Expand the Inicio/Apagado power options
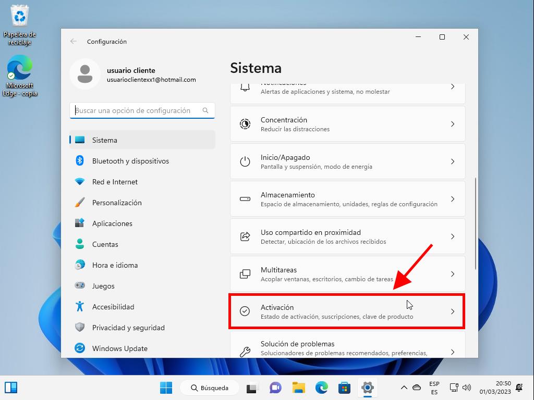The height and width of the screenshot is (400, 534). (347, 161)
